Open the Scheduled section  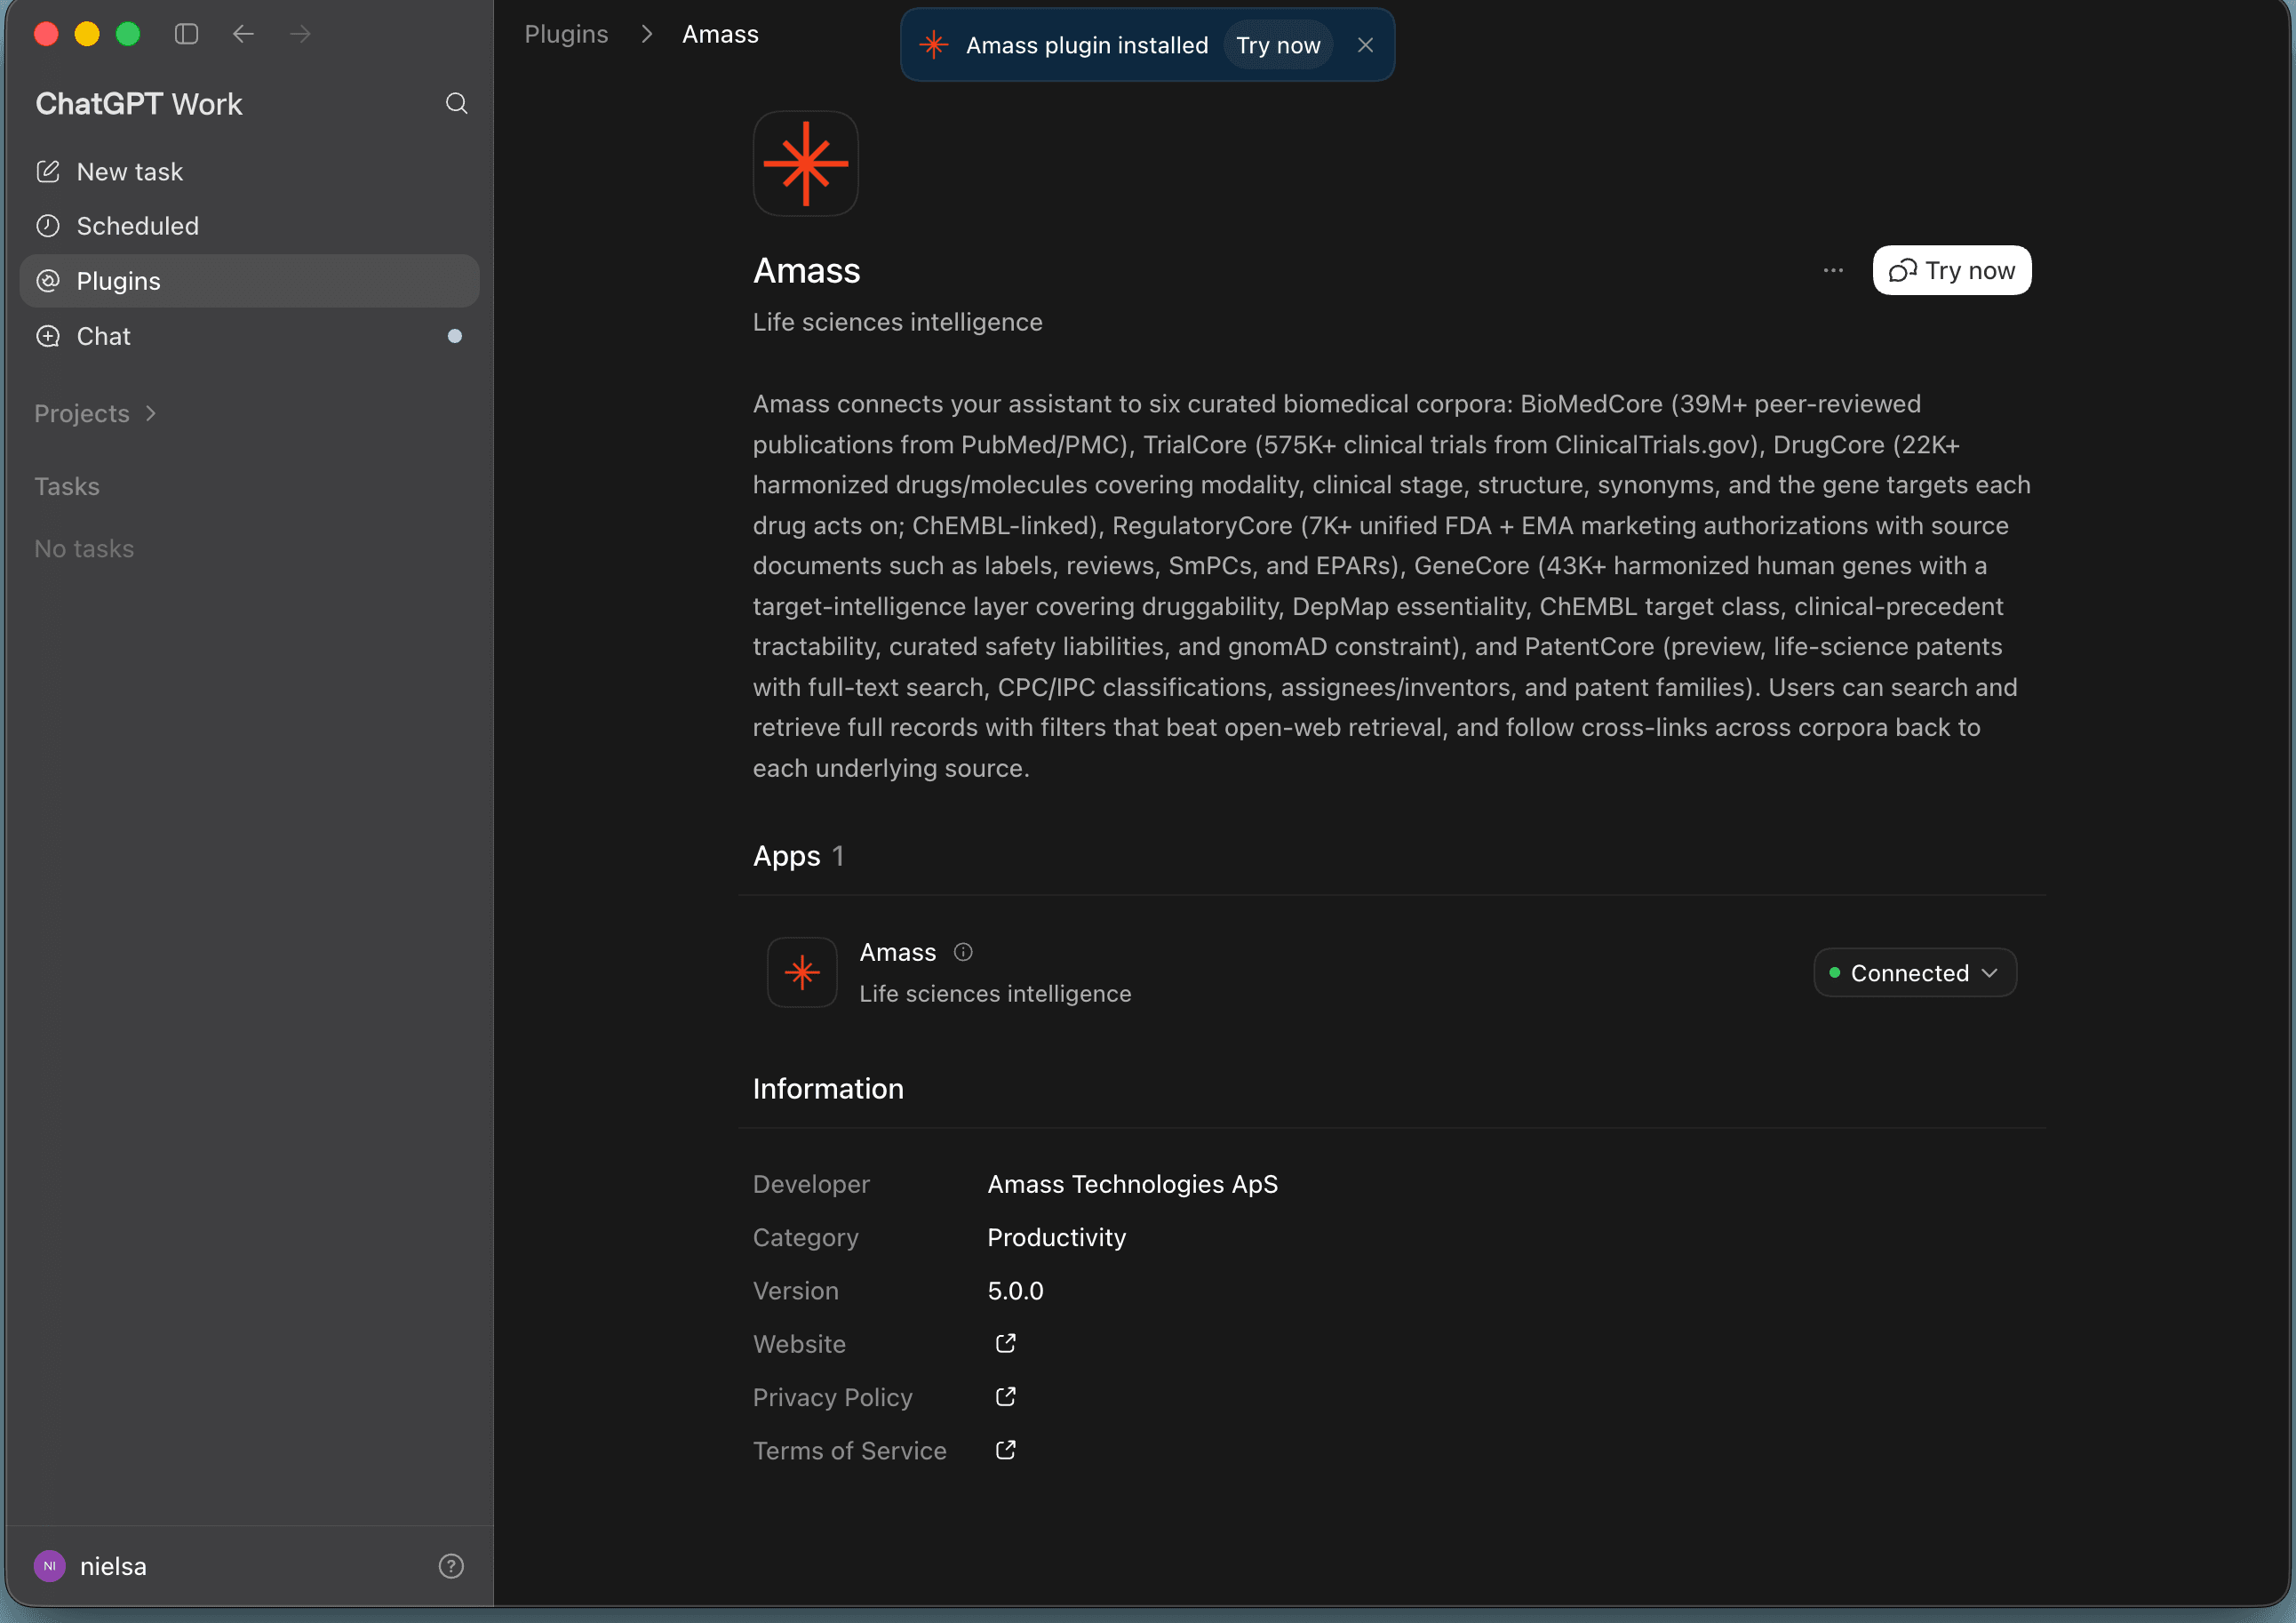click(x=249, y=226)
